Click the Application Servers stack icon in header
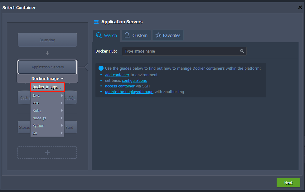The height and width of the screenshot is (192, 305). tap(96, 22)
